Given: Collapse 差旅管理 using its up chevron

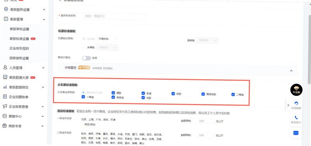Looking at the screenshot, I should pos(44,19).
